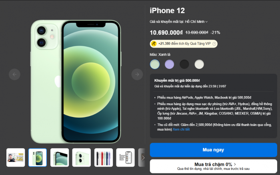Open the video review thumbnail
Image resolution: width=280 pixels, height=175 pixels.
point(16,157)
